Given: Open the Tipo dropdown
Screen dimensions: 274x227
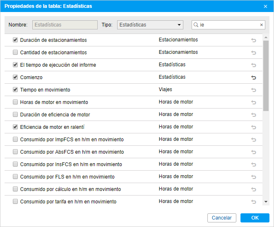Looking at the screenshot, I should click(150, 25).
